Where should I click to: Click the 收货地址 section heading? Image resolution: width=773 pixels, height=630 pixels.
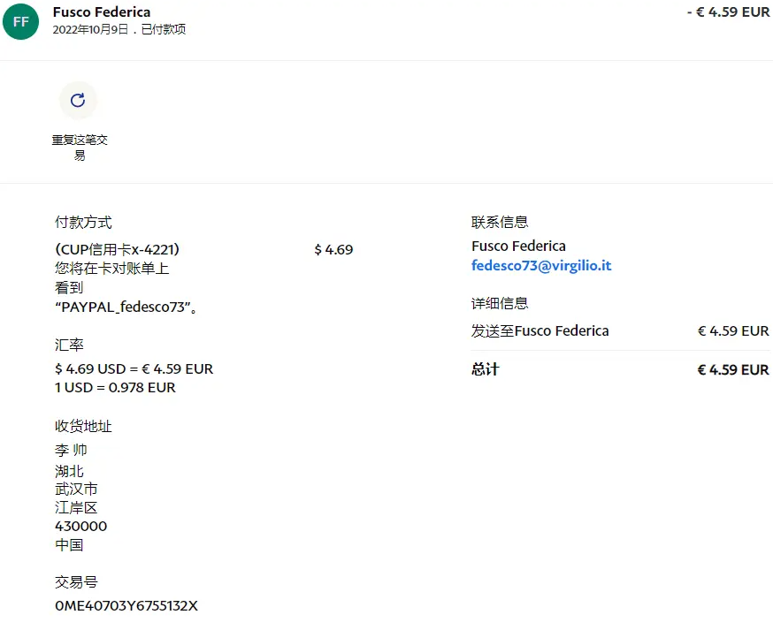83,426
